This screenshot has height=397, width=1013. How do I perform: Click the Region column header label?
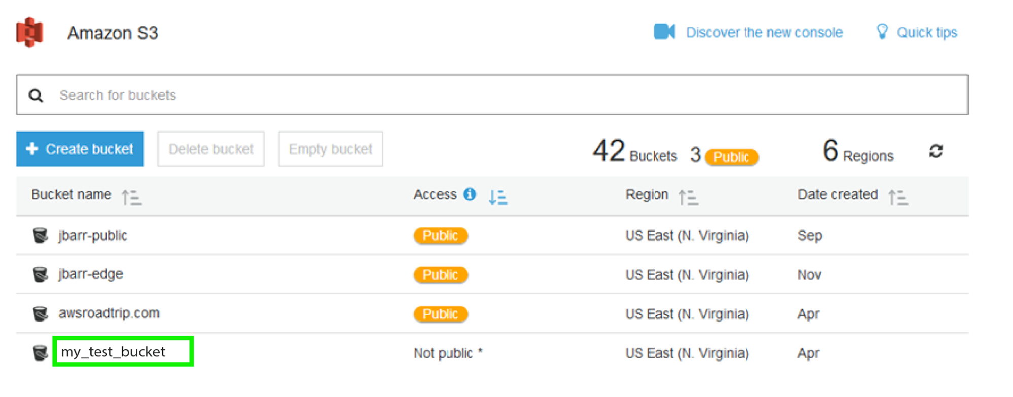coord(647,195)
